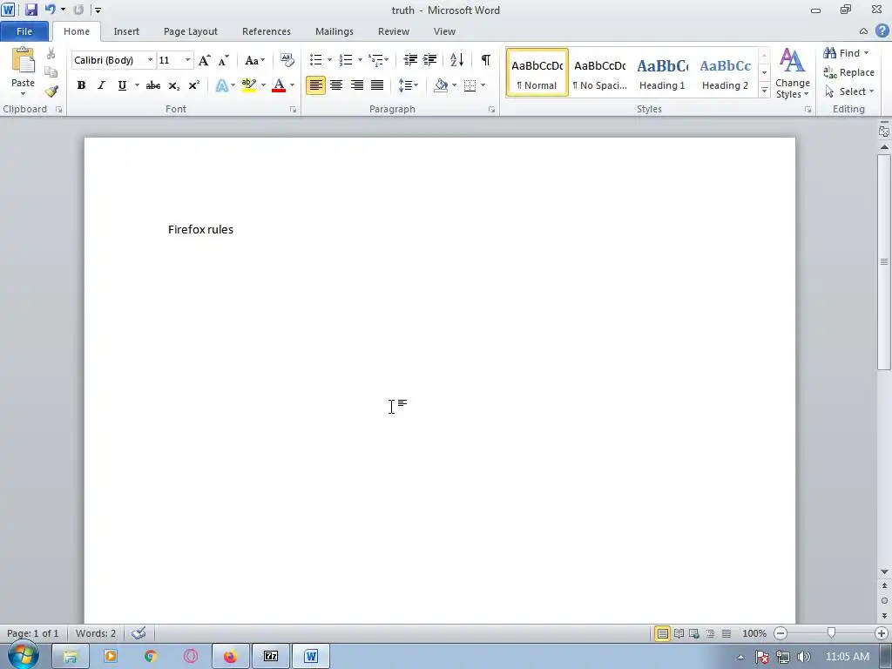The width and height of the screenshot is (892, 669).
Task: Apply the Heading 1 style
Action: tap(662, 73)
